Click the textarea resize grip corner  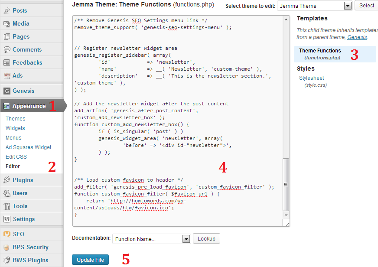(x=287, y=224)
